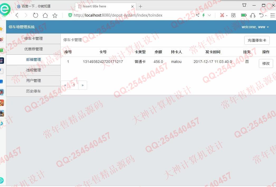Screen dimensions: 276x187
Task: Click the cardholder name matou
Action: (176, 62)
